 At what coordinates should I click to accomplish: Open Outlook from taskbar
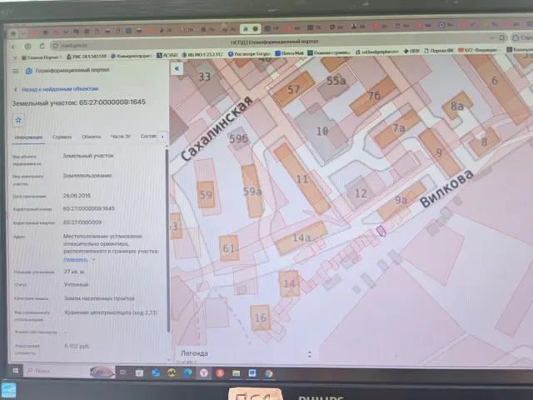156,372
